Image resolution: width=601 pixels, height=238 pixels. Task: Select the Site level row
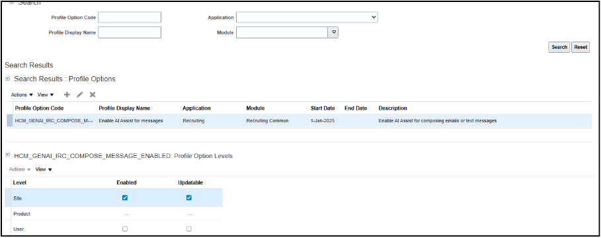point(114,198)
